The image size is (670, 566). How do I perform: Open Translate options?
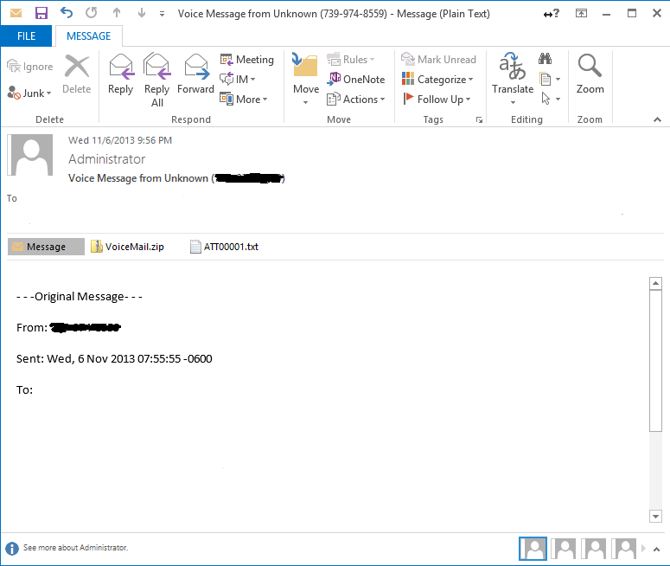513,79
